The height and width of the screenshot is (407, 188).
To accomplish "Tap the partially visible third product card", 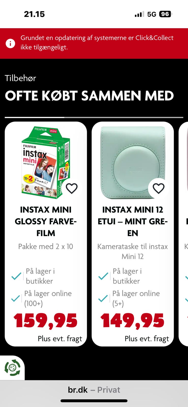I will coord(183,234).
